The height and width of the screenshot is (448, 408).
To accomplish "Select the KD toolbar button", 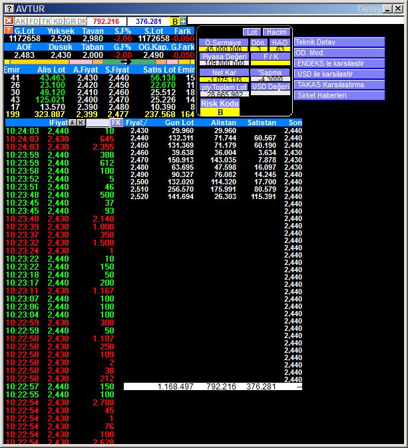I will point(58,21).
